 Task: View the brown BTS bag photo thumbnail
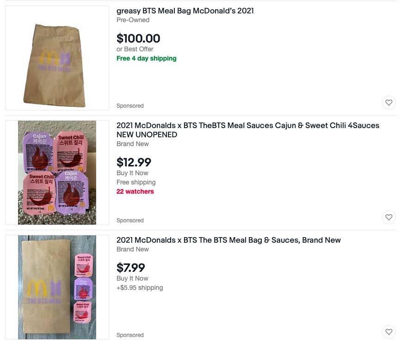(x=57, y=58)
